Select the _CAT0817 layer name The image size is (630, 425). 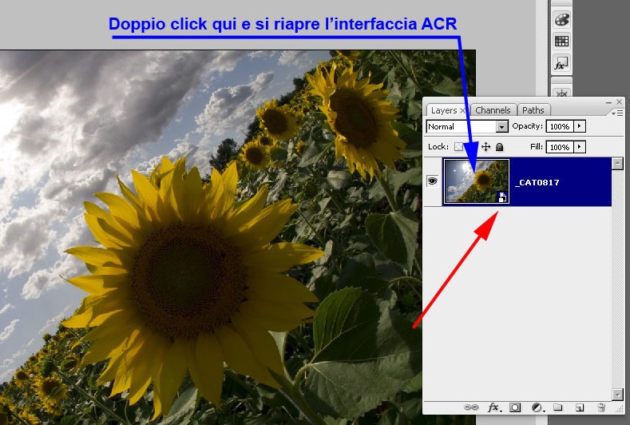[537, 183]
